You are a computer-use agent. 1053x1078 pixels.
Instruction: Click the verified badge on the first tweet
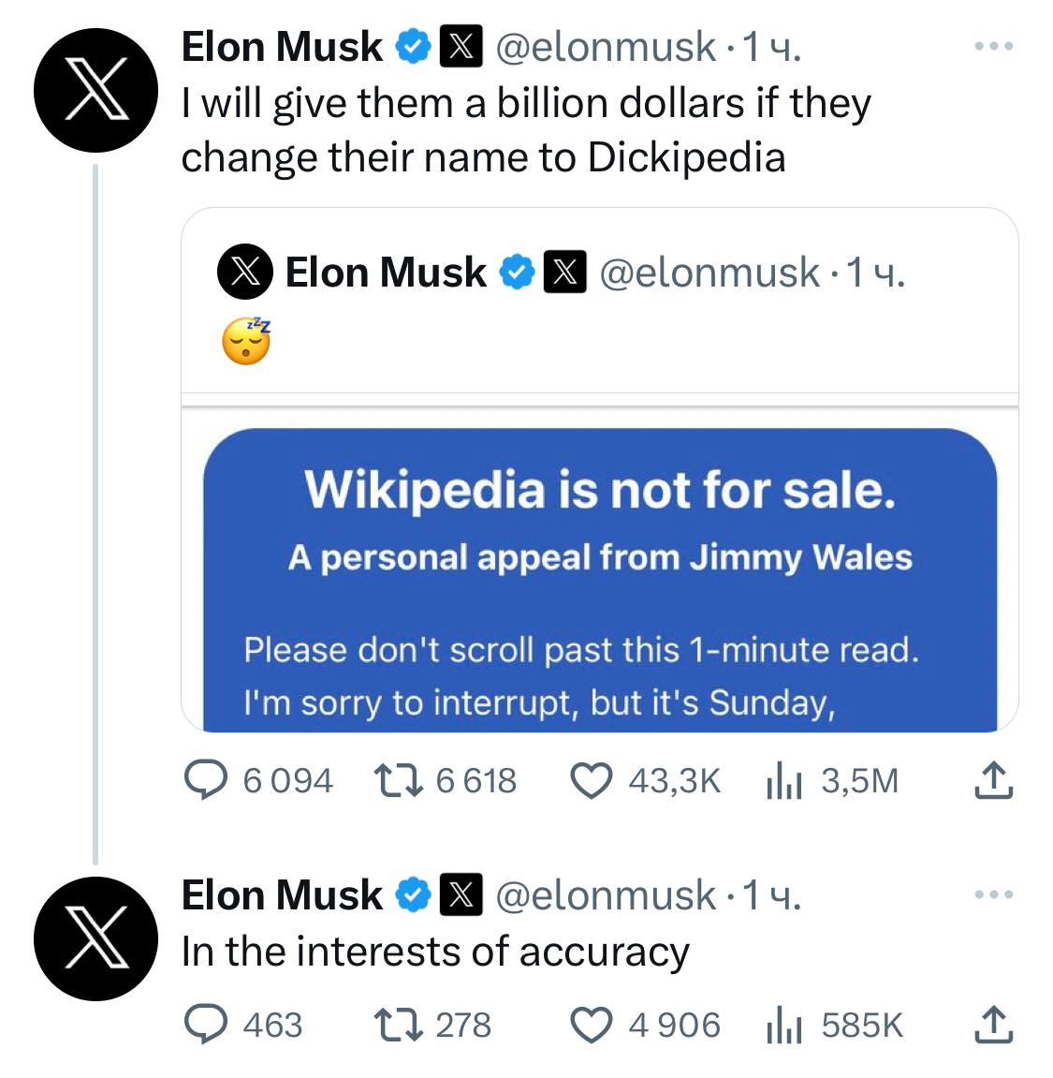(x=413, y=47)
